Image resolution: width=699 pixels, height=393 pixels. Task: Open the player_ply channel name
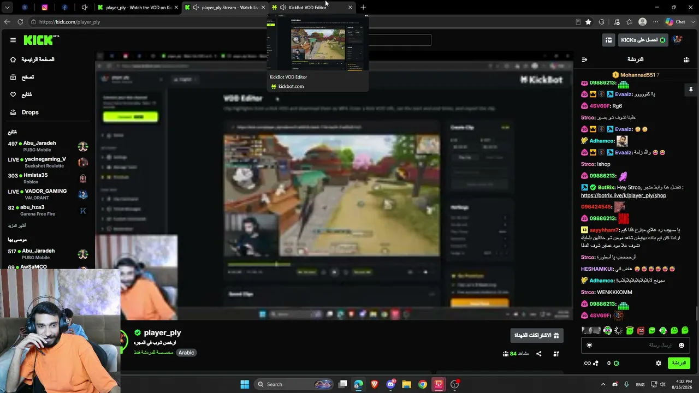click(x=162, y=332)
